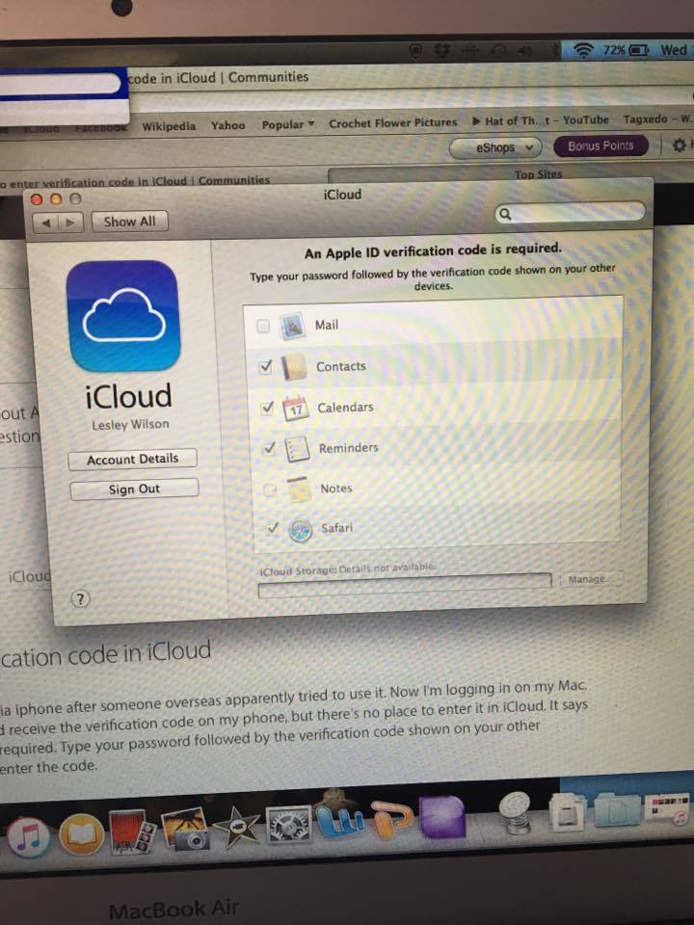Open Photo Booth in the Dock
Viewport: 694px width, 925px height.
[x=132, y=832]
